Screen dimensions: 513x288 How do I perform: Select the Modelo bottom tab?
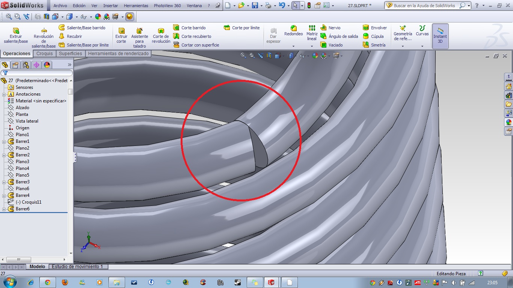pyautogui.click(x=37, y=267)
